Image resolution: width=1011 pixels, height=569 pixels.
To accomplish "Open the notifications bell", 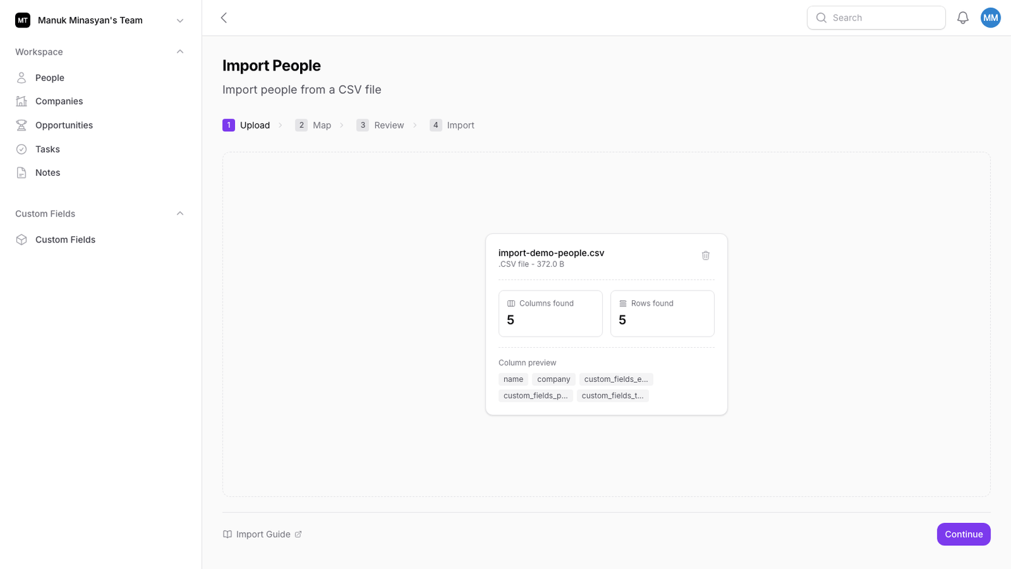I will 962,18.
